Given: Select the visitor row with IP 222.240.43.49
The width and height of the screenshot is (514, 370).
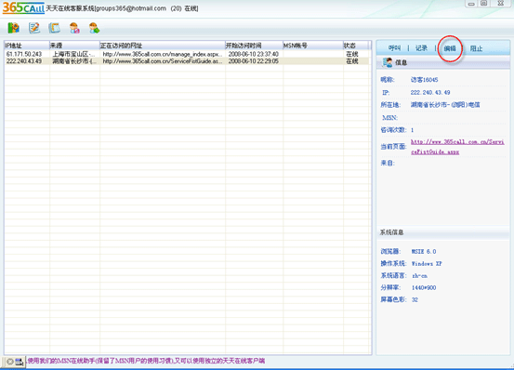Looking at the screenshot, I should pyautogui.click(x=187, y=61).
